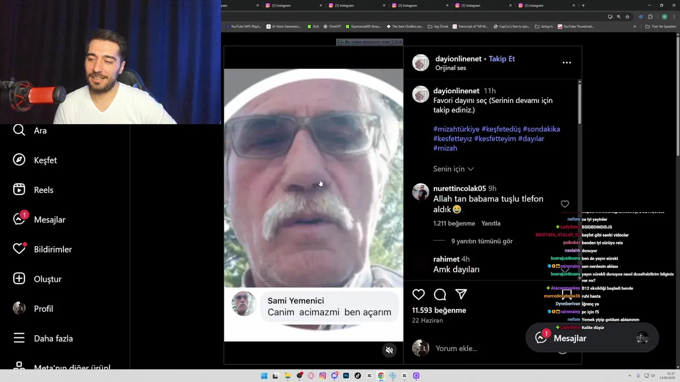Image resolution: width=680 pixels, height=382 pixels.
Task: Like nurettincolak05's comment
Action: click(565, 204)
